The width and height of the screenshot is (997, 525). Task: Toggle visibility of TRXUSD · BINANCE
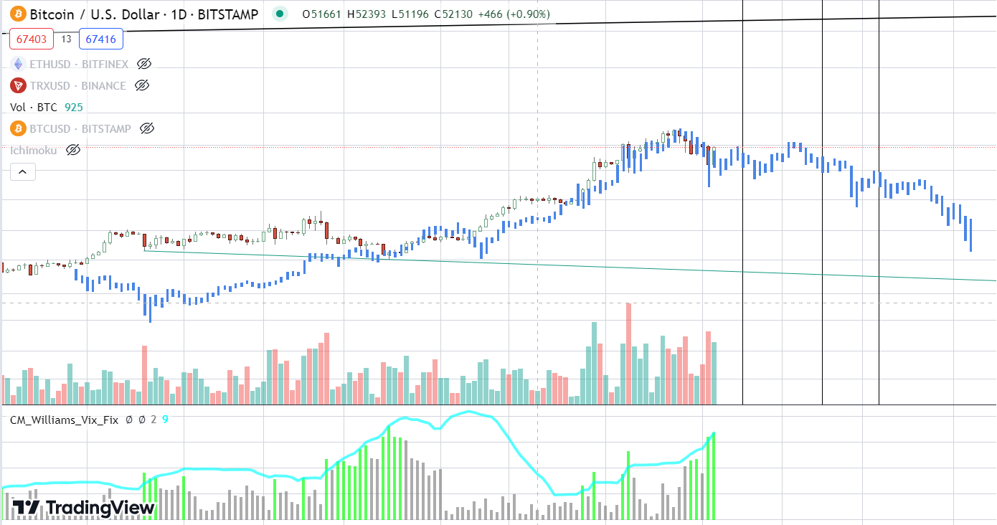141,85
